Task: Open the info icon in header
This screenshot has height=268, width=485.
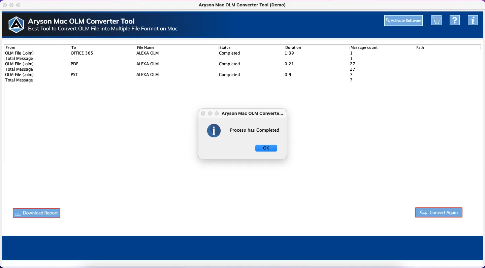Action: (473, 21)
